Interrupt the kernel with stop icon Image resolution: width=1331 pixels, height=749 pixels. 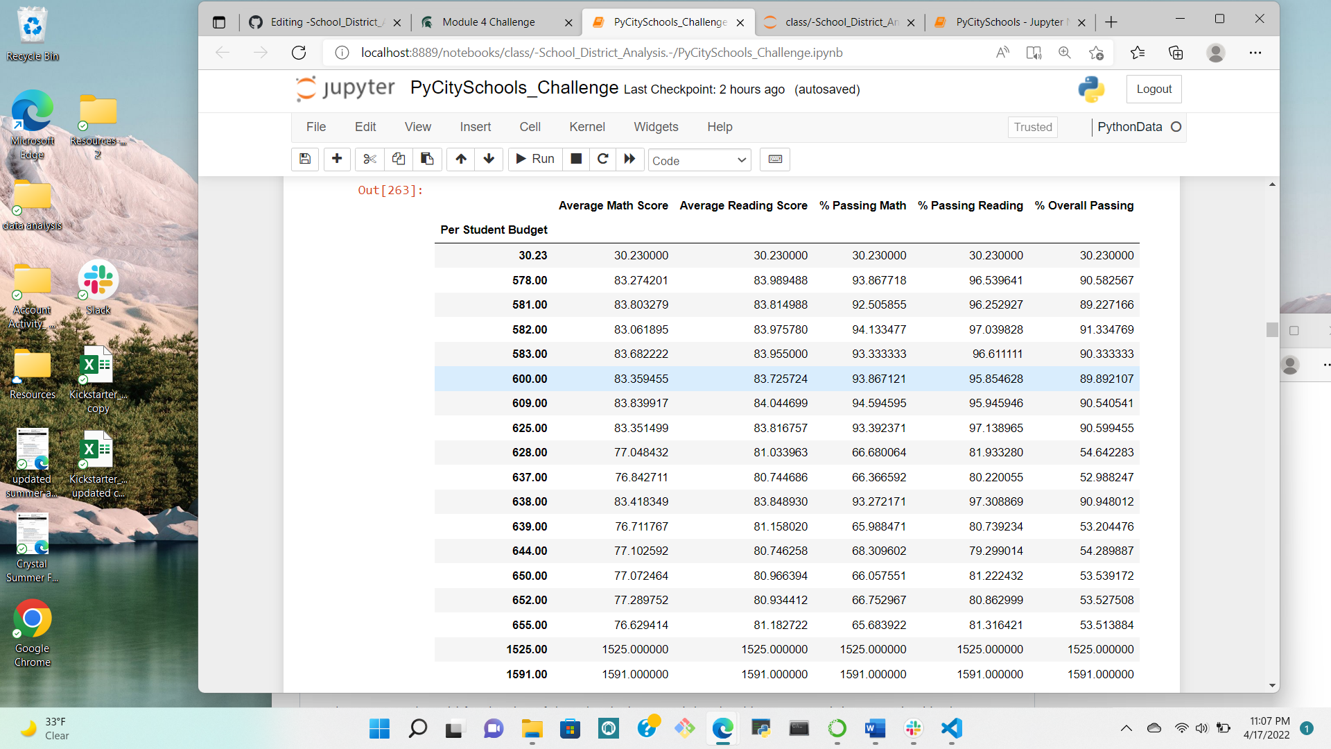point(575,160)
